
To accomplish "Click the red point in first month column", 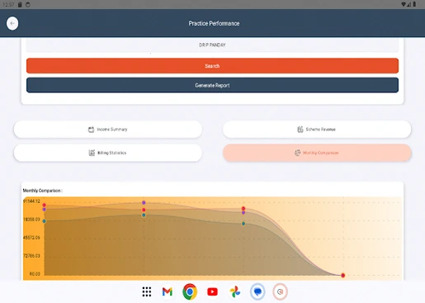I will (44, 205).
